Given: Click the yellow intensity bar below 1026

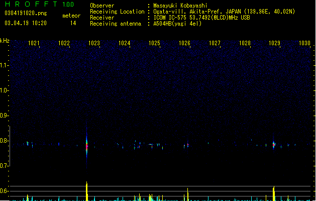Looking at the screenshot, I should 187,194.
